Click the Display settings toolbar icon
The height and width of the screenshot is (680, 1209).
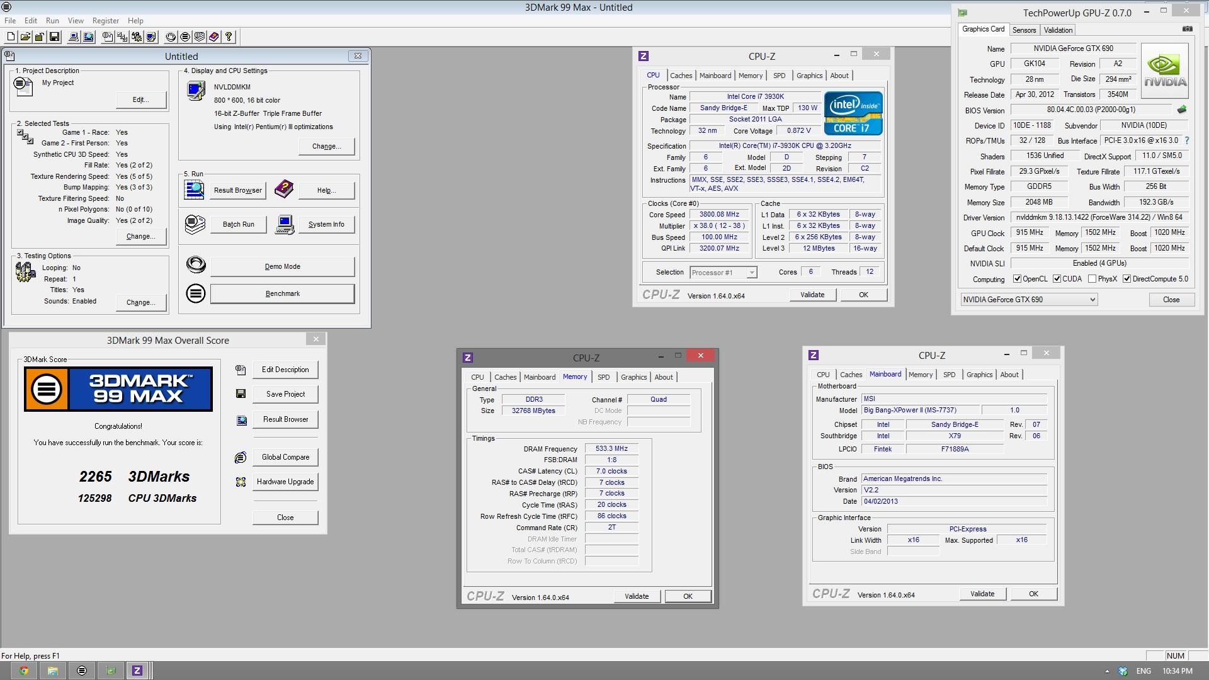151,37
